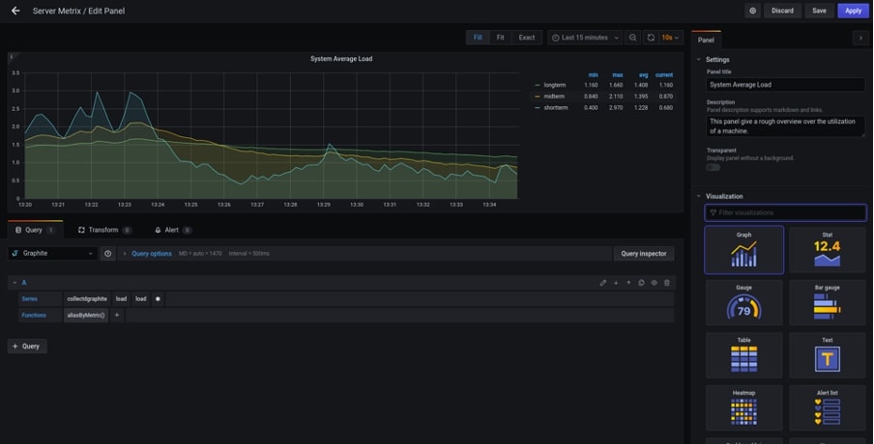The width and height of the screenshot is (874, 444).
Task: Click the Discard button
Action: click(782, 11)
